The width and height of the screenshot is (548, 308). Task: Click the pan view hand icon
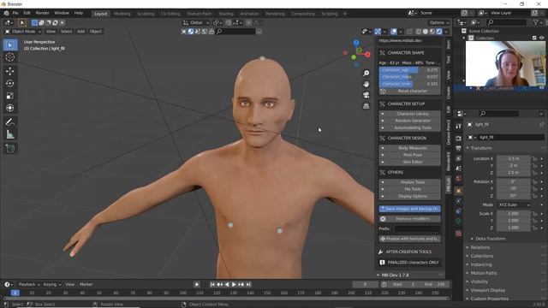pyautogui.click(x=366, y=84)
